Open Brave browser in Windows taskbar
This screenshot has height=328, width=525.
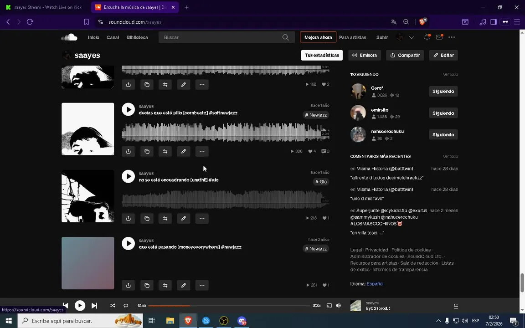click(188, 321)
